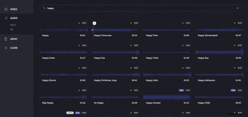Select the Sfx subcategory

pos(12,29)
